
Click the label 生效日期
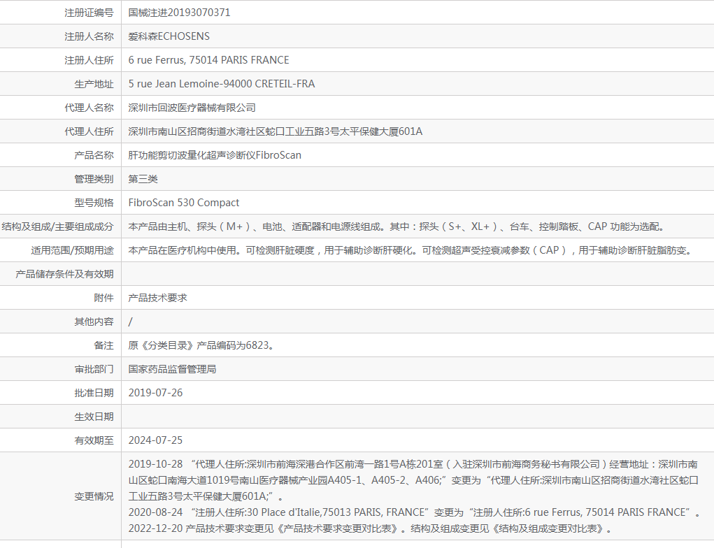click(94, 417)
